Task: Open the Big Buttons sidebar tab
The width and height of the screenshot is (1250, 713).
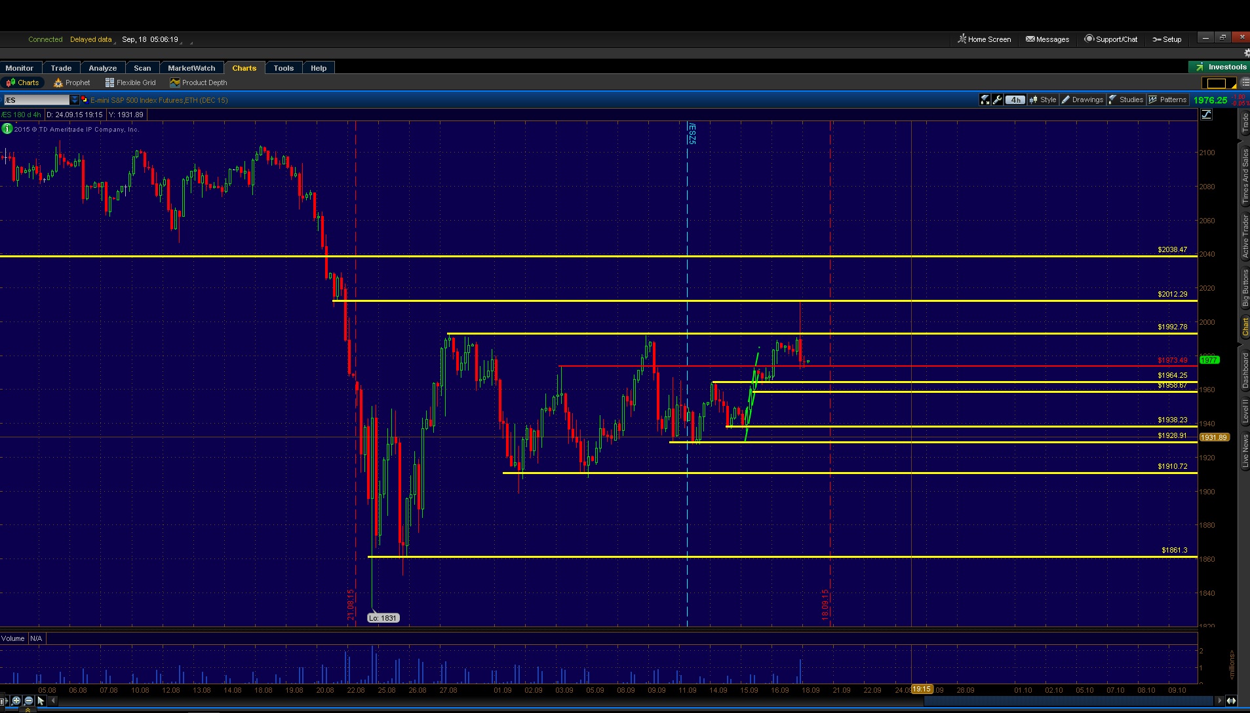Action: [1245, 287]
